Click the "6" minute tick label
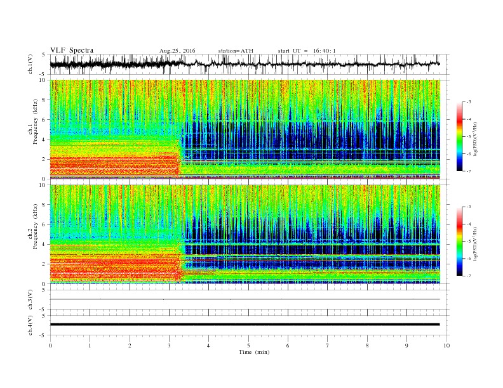 coord(288,346)
